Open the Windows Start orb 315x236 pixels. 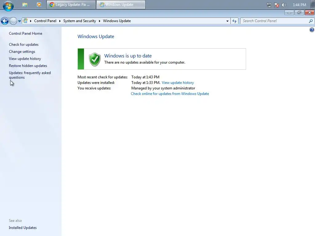pos(8,5)
